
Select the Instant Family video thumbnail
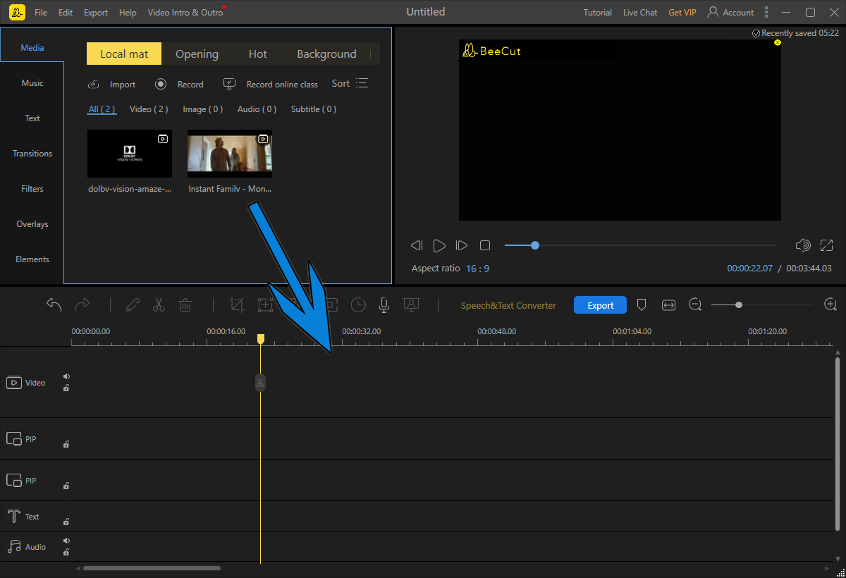pyautogui.click(x=230, y=154)
